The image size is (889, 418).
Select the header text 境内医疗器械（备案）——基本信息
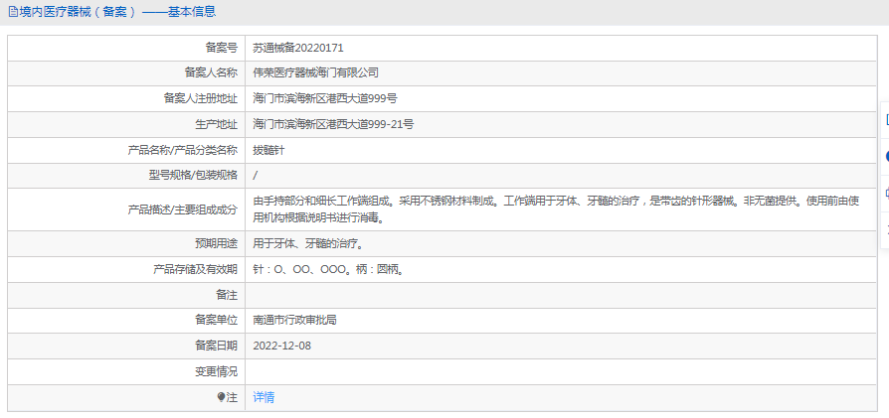coord(118,11)
